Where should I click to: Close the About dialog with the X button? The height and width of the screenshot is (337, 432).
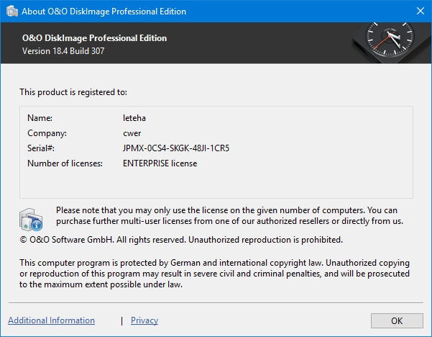420,12
